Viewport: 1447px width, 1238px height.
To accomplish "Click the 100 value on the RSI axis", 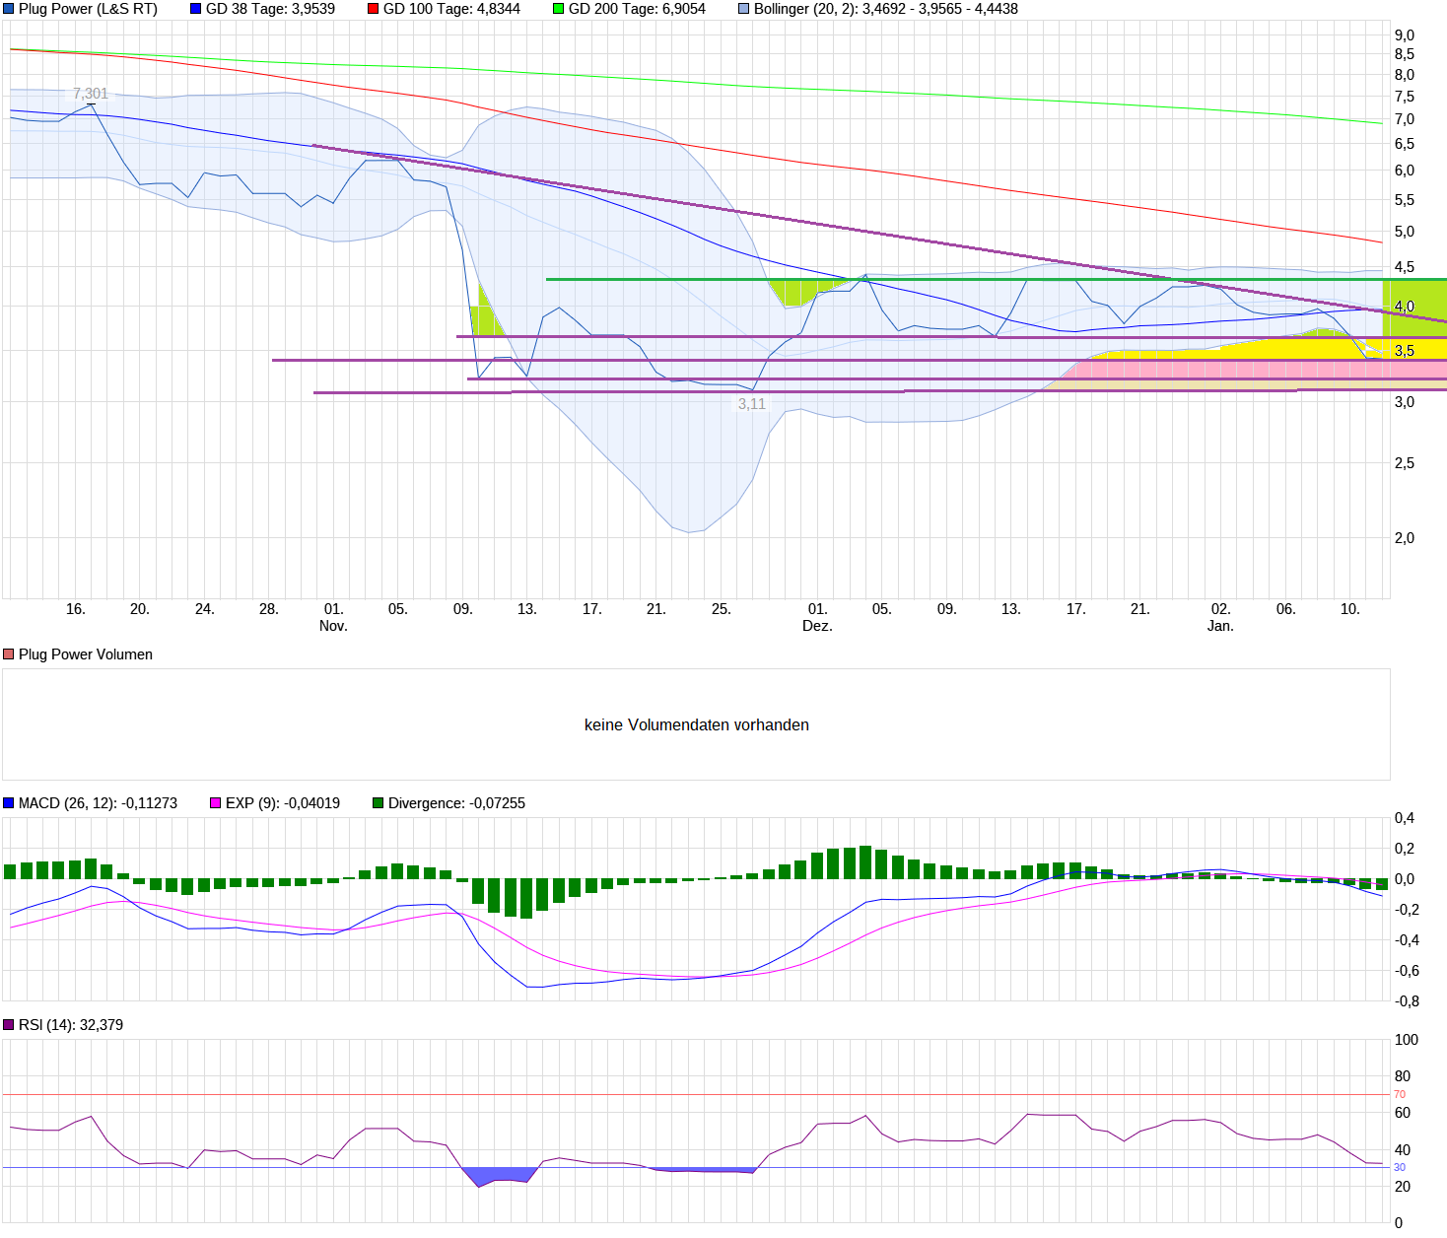I will 1407,1040.
